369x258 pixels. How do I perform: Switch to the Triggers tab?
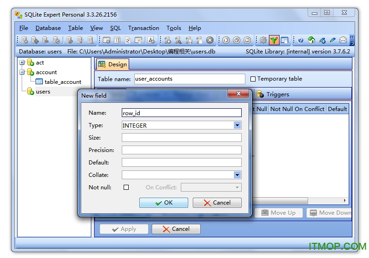click(x=273, y=94)
